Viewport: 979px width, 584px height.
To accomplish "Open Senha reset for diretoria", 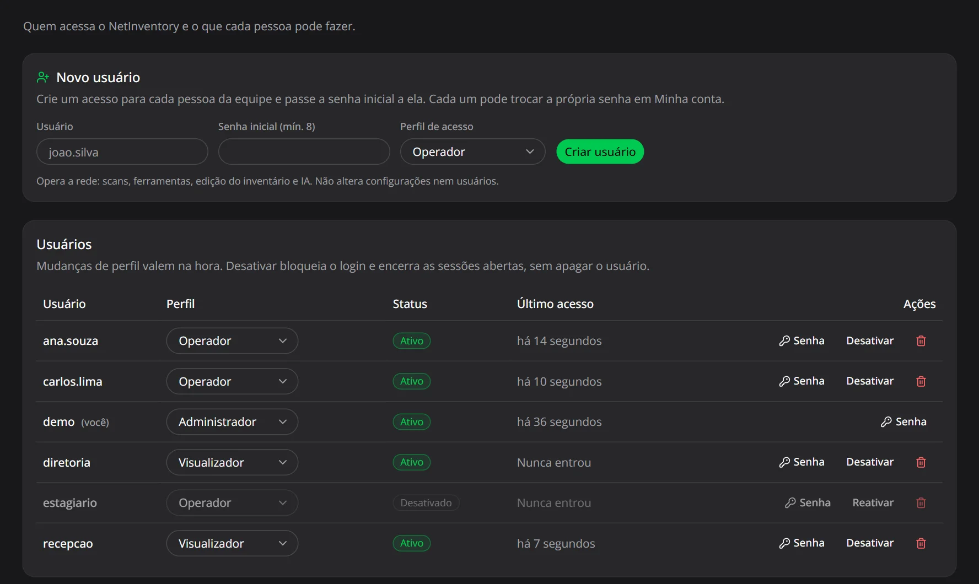I will click(802, 462).
